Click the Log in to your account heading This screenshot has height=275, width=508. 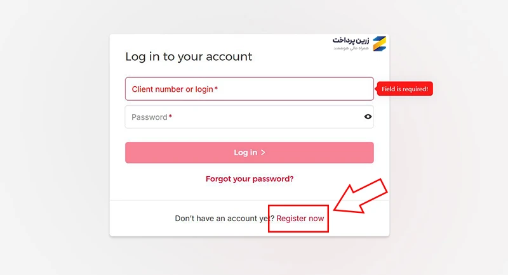click(x=189, y=56)
